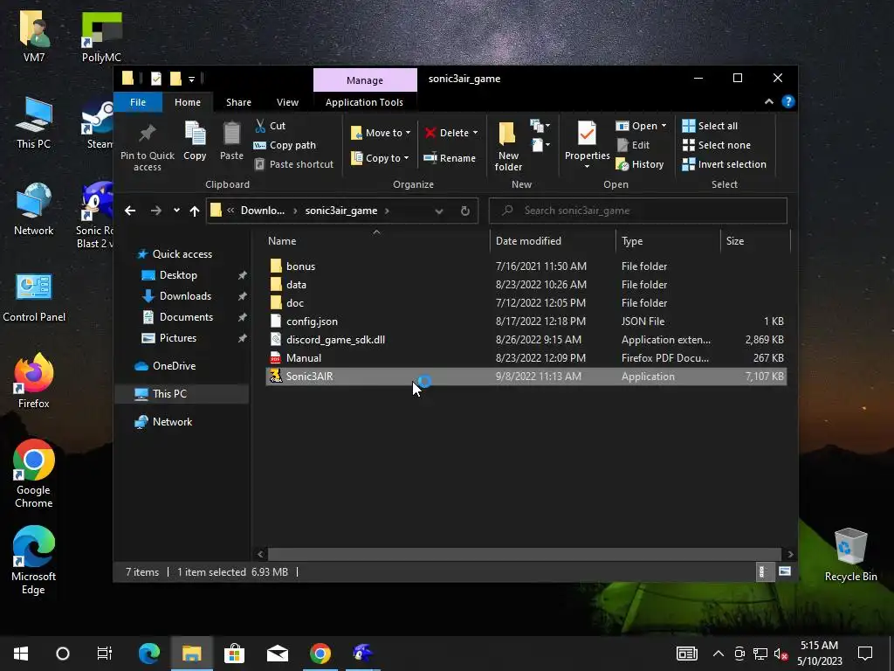Customize Quick Access Toolbar dropdown
This screenshot has height=671, width=894.
point(191,79)
